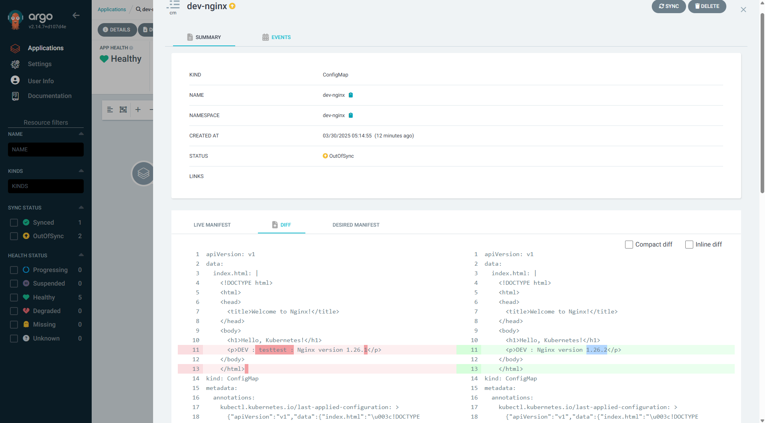Open the LIVE MANIFEST tab

pyautogui.click(x=212, y=225)
